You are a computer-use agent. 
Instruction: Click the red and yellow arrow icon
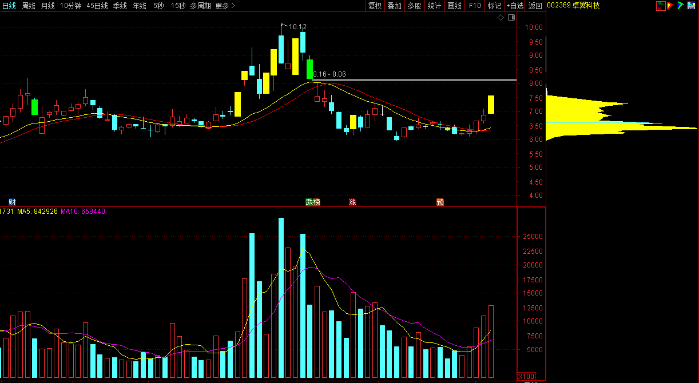[670, 6]
